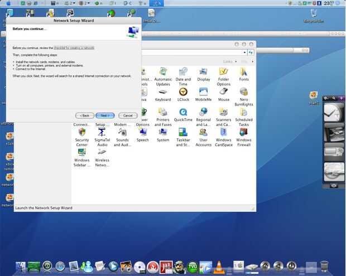This screenshot has height=276, width=346.
Task: Click Next in Network Setup Wizard
Action: [105, 115]
